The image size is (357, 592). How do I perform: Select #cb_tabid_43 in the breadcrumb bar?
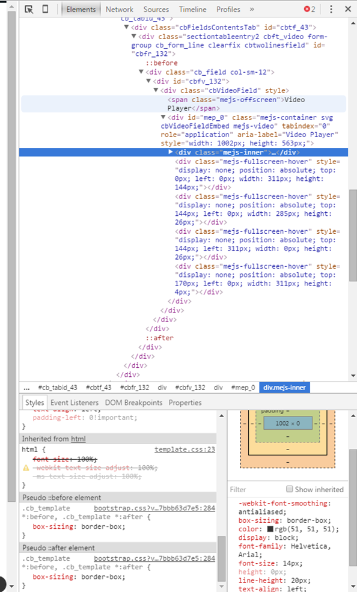[x=58, y=388]
